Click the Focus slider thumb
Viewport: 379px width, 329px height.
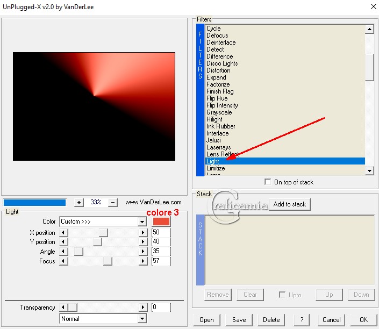[108, 261]
